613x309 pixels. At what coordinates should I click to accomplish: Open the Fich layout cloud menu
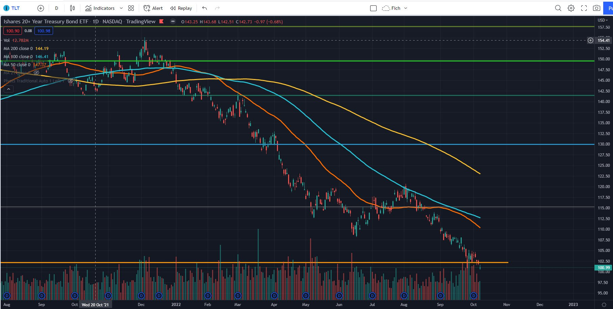[391, 8]
